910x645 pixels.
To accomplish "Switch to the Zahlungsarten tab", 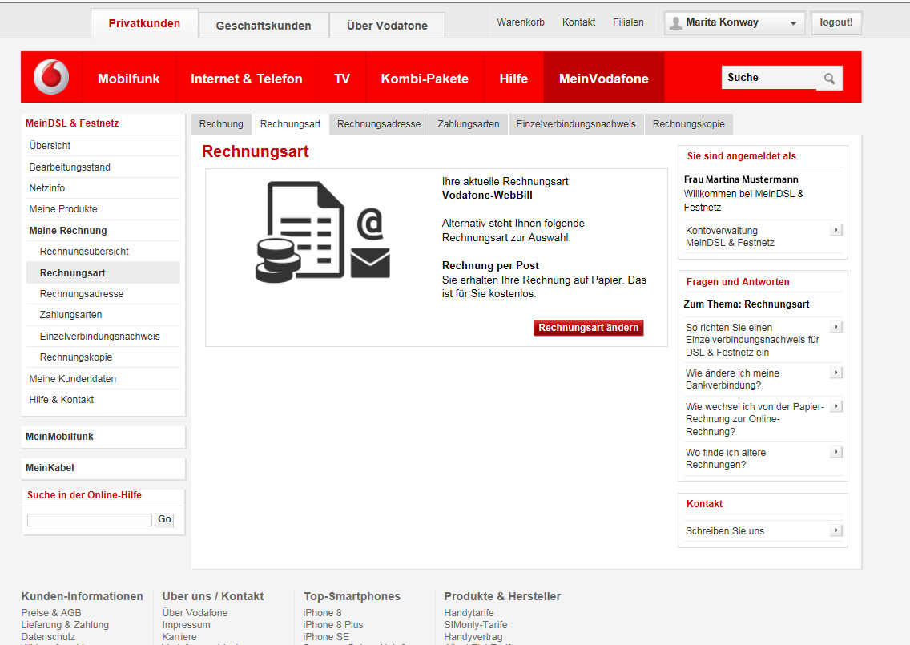I will click(x=468, y=123).
